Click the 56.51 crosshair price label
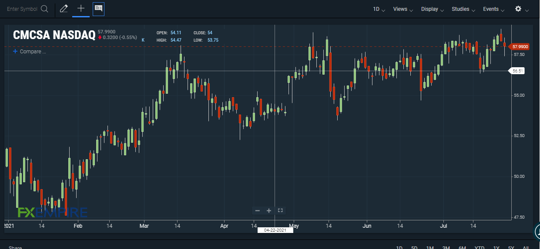This screenshot has width=540, height=249. 517,70
